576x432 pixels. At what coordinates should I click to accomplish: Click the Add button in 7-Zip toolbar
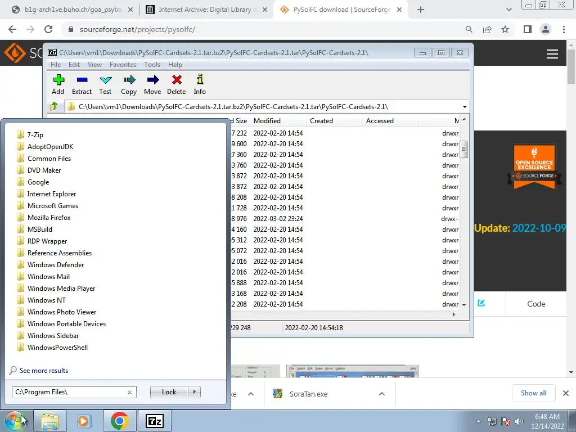(58, 84)
